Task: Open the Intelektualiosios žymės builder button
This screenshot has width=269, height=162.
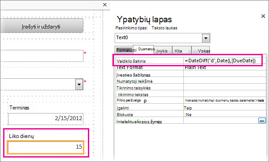Action: (x=262, y=121)
